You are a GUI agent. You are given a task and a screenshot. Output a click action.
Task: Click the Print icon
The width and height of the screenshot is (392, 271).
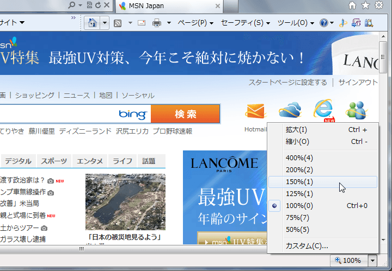(157, 23)
